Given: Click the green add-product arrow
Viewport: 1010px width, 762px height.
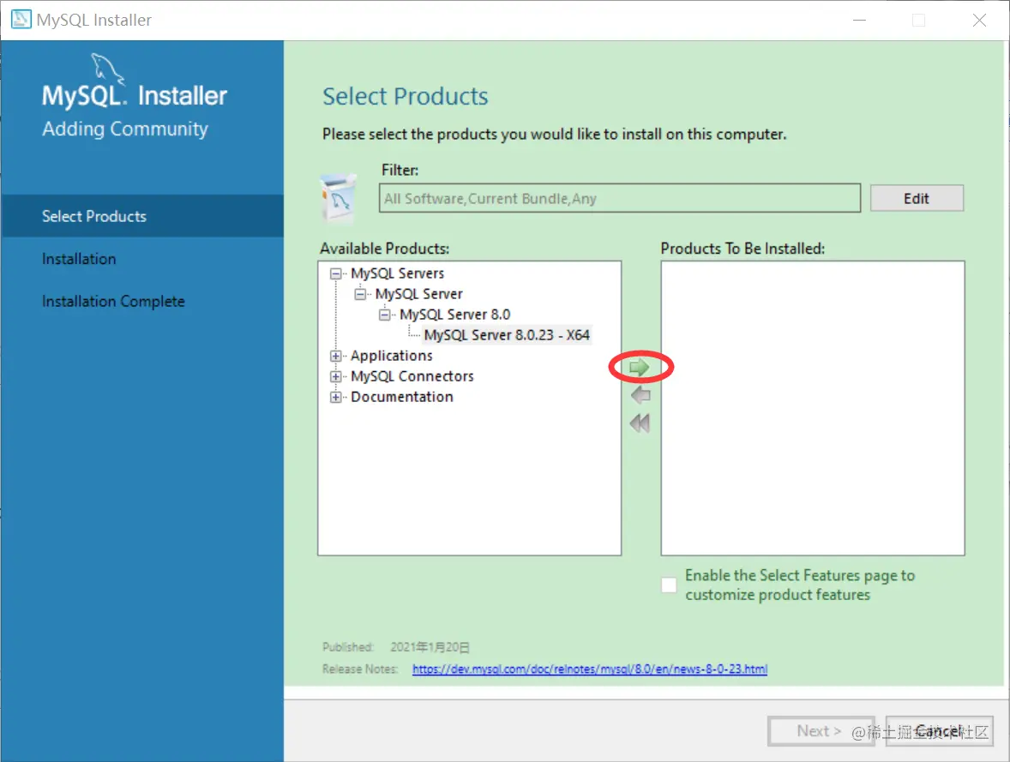Looking at the screenshot, I should [x=639, y=367].
